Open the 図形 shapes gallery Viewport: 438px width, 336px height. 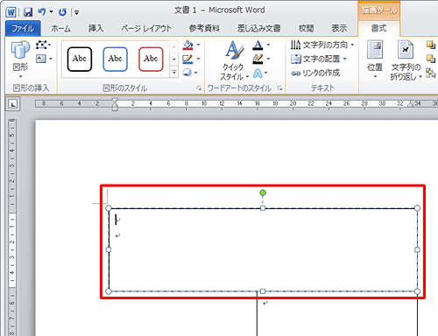coord(20,59)
